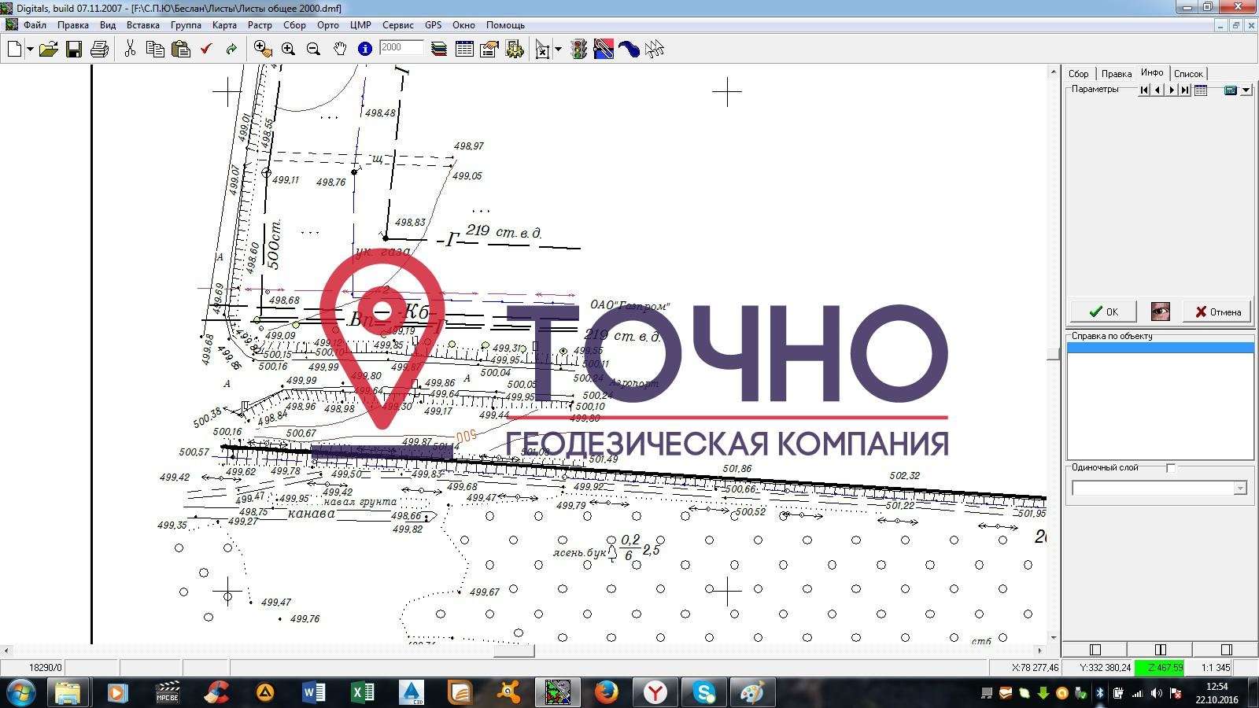Click the horizontal scrollbar right arrow
The image size is (1259, 708).
click(x=1040, y=651)
